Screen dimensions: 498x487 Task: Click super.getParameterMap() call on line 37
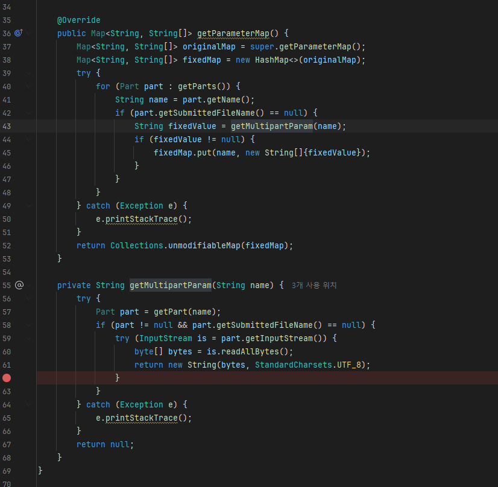click(306, 46)
